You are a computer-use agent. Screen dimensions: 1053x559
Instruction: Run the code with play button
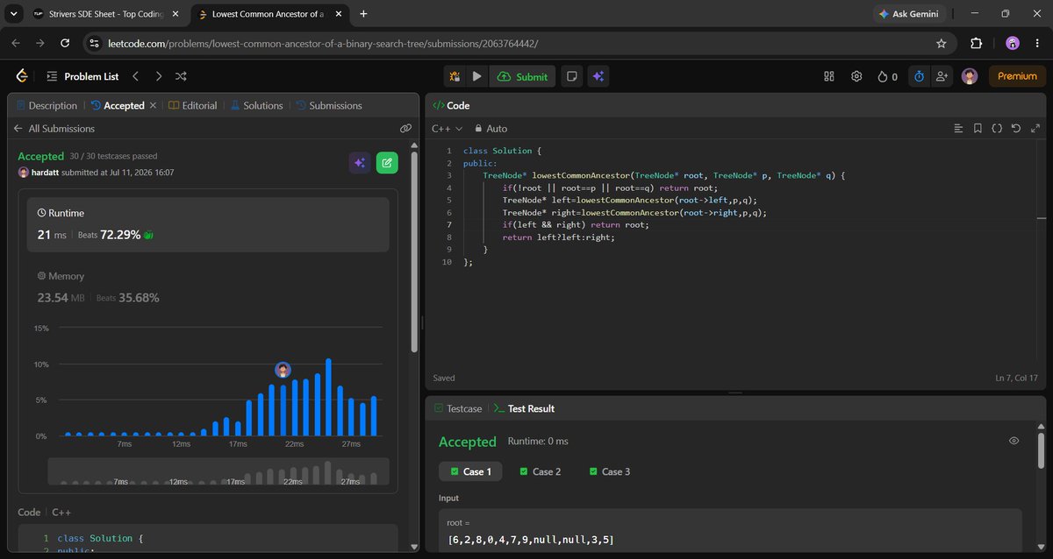pyautogui.click(x=476, y=76)
